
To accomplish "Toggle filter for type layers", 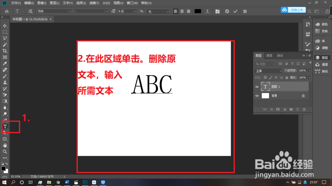I will [292, 64].
